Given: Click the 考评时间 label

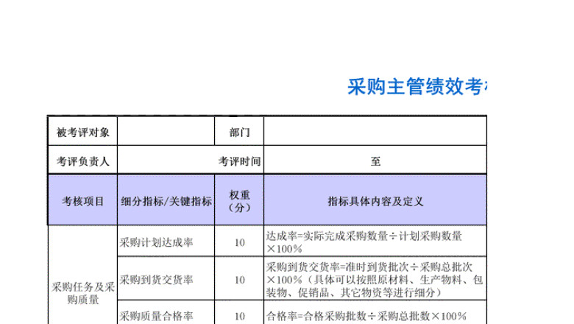Looking at the screenshot, I should 239,161.
